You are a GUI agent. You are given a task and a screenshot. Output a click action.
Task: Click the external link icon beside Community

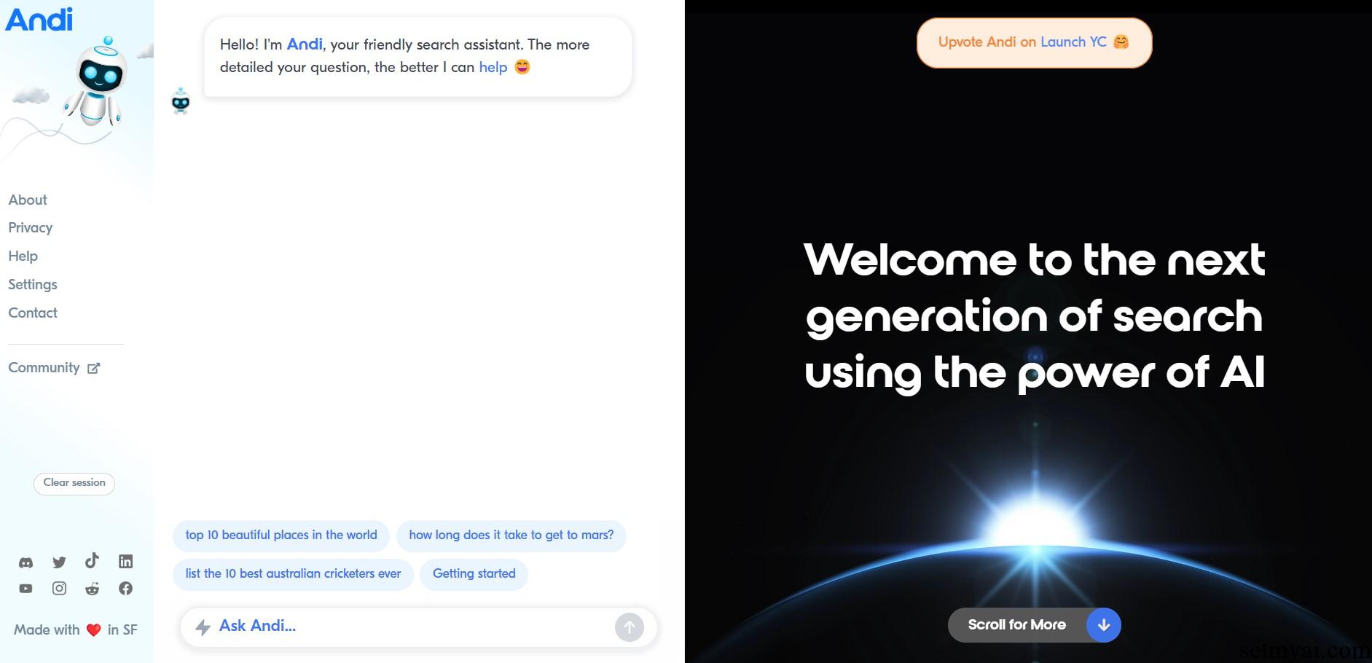coord(93,368)
